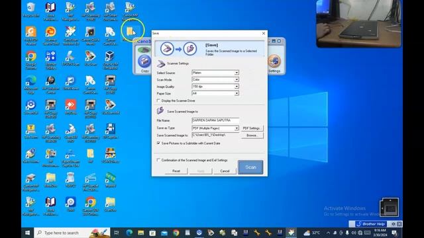This screenshot has height=238, width=424.
Task: Enable Confirmation of the Scanned Image checkbox
Action: coord(158,160)
